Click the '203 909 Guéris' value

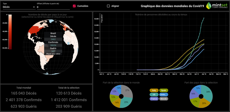[x=69, y=107]
